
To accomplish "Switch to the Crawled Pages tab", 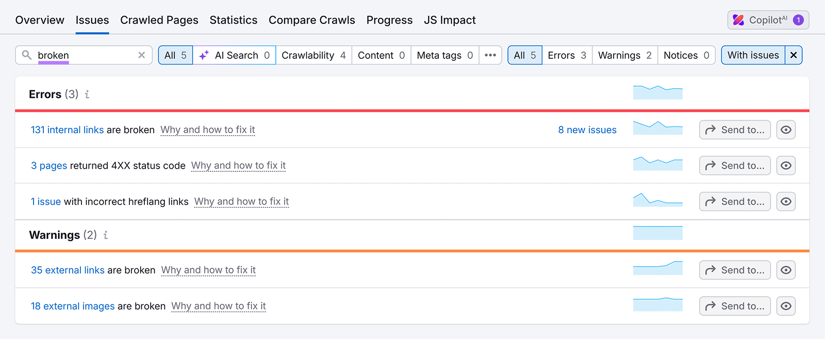I will pyautogui.click(x=159, y=20).
